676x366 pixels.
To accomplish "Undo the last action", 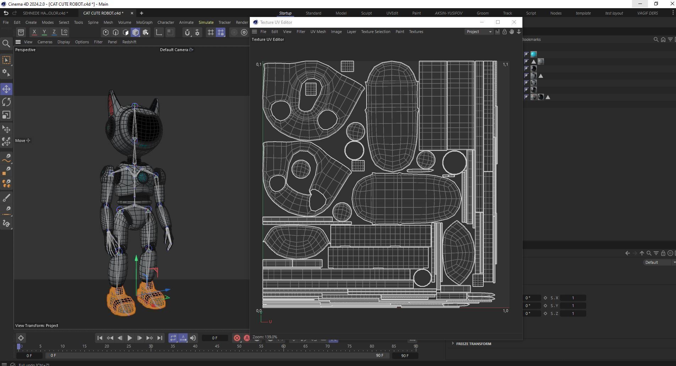I will click(6, 13).
